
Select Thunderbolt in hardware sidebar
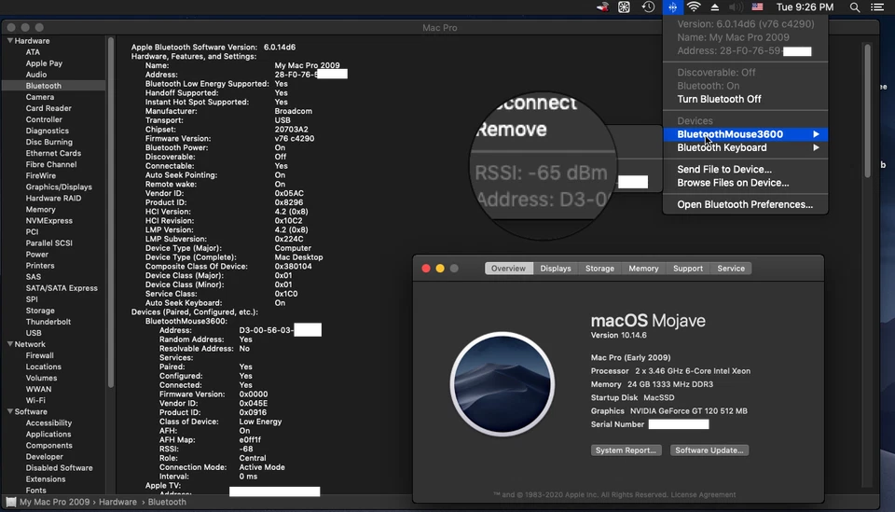[x=48, y=322]
